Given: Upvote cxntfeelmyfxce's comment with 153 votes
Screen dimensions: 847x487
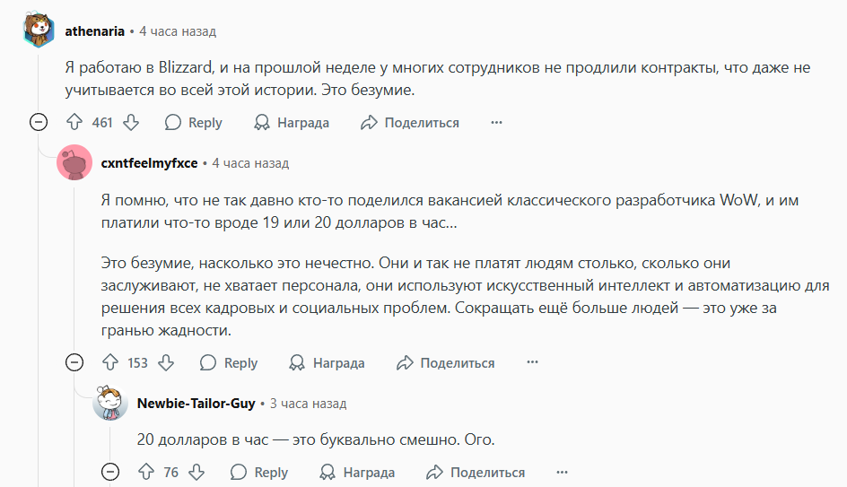Looking at the screenshot, I should (110, 362).
